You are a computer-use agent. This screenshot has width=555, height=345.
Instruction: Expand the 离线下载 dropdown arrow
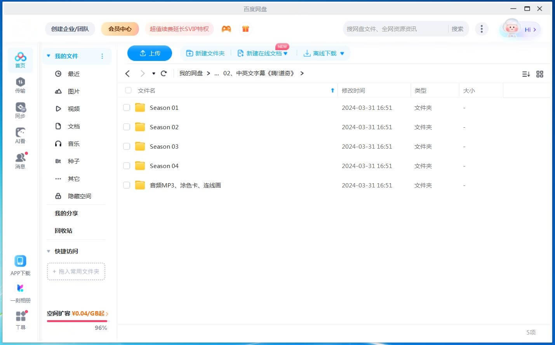[342, 54]
